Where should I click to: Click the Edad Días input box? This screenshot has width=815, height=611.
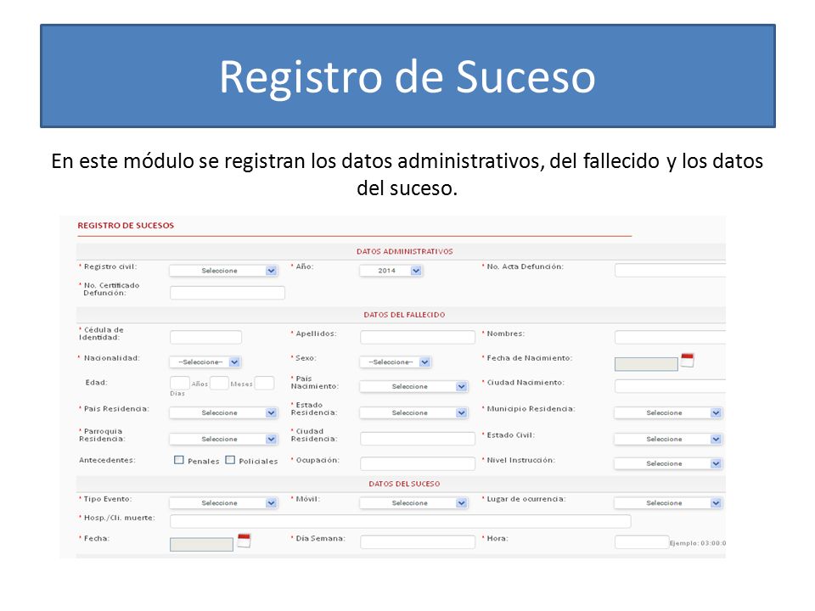pos(264,383)
